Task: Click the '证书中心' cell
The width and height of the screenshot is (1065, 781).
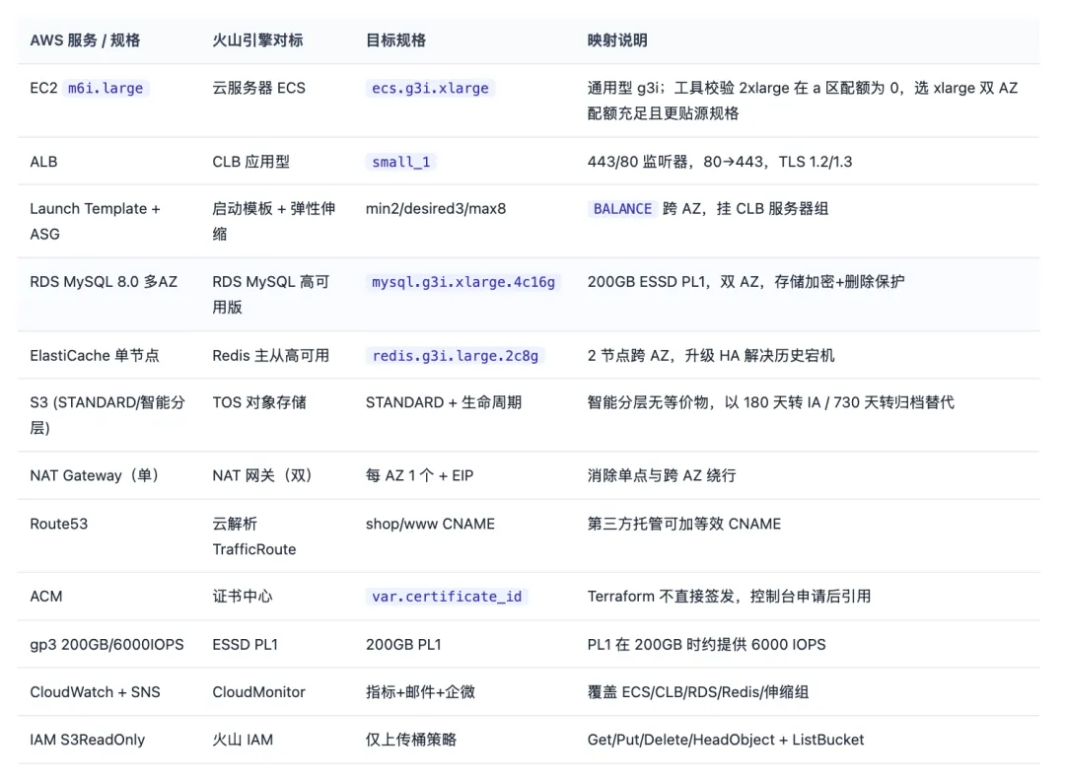Action: click(x=242, y=597)
